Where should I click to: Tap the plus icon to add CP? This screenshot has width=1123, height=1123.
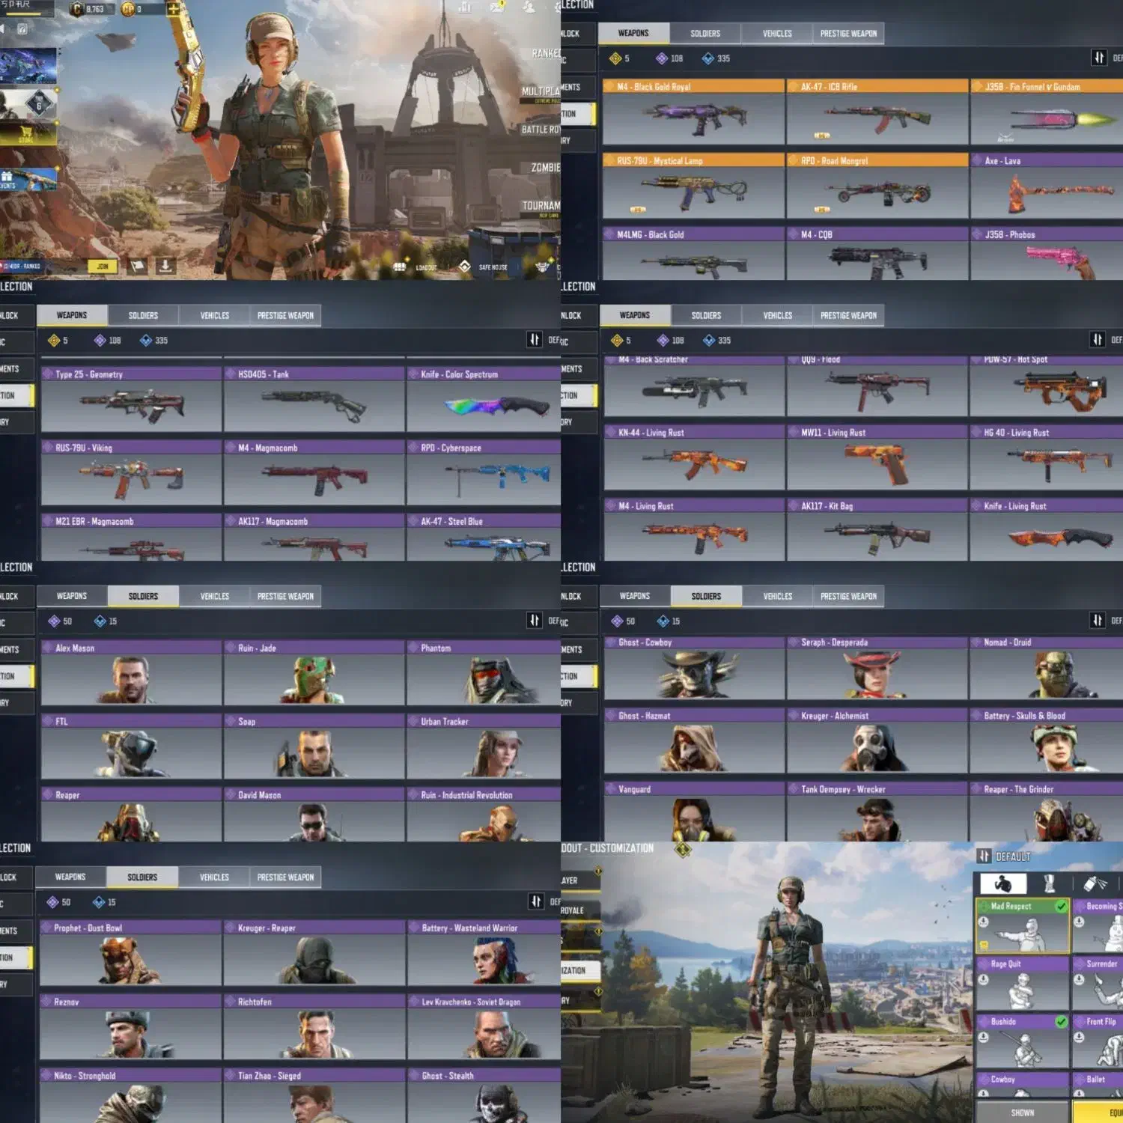tap(173, 9)
